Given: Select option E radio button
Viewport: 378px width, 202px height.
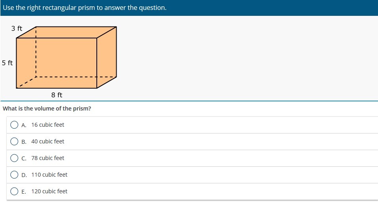Looking at the screenshot, I should [14, 191].
